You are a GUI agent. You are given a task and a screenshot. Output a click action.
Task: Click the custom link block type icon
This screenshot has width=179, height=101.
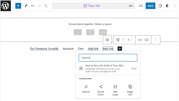click(x=118, y=40)
